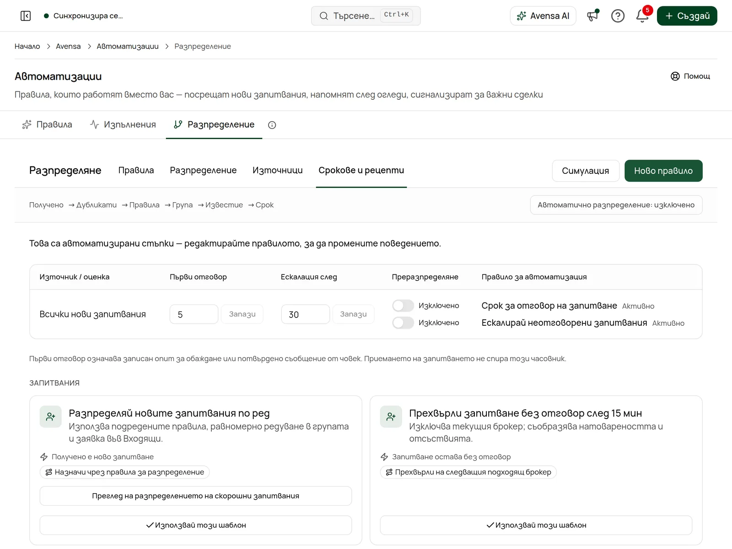This screenshot has width=732, height=549.
Task: Open the Правила sub-tab under Разпределяне
Action: [x=136, y=170]
